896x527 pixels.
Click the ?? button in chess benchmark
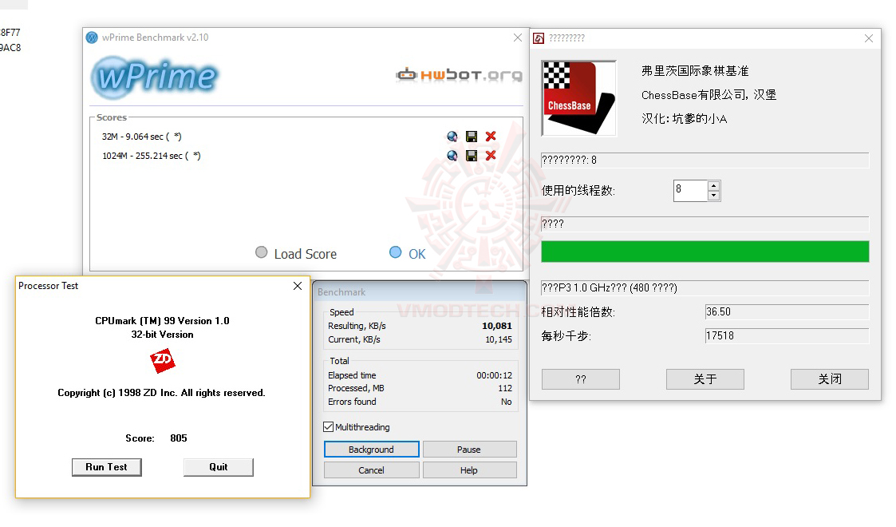pos(581,379)
